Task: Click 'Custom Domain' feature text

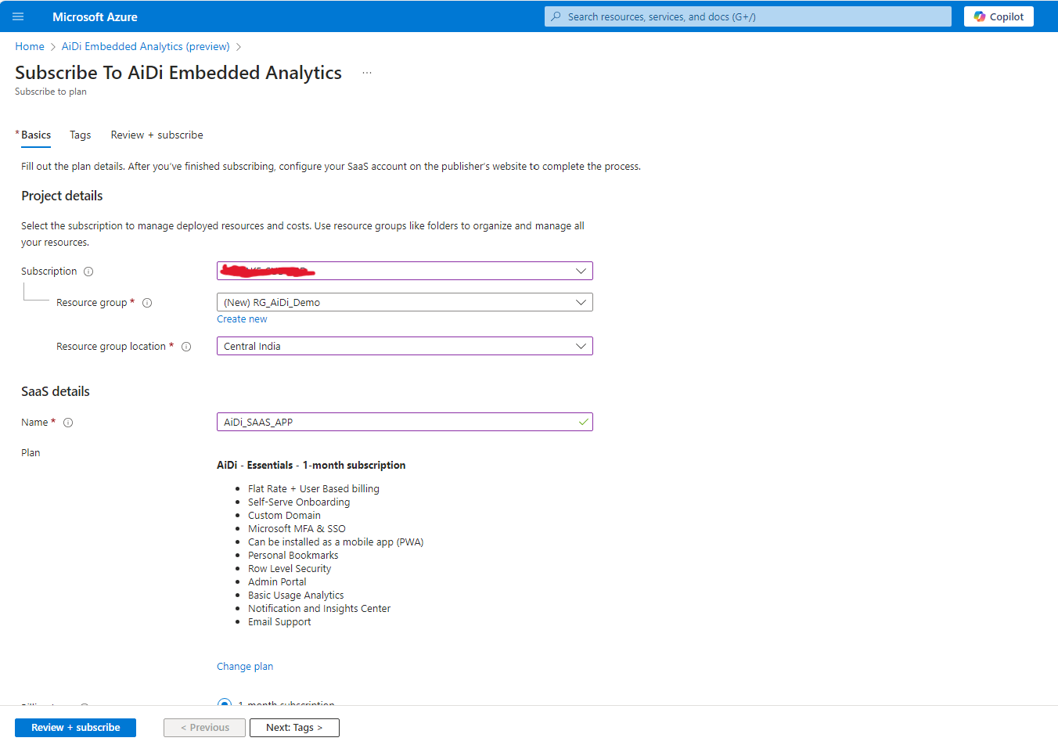Action: pos(284,515)
